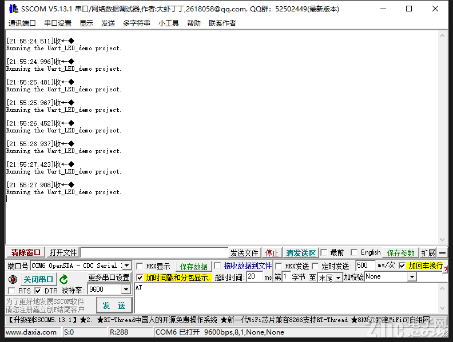Click the 第 1 字节 field
The image size is (453, 342).
[x=286, y=277]
